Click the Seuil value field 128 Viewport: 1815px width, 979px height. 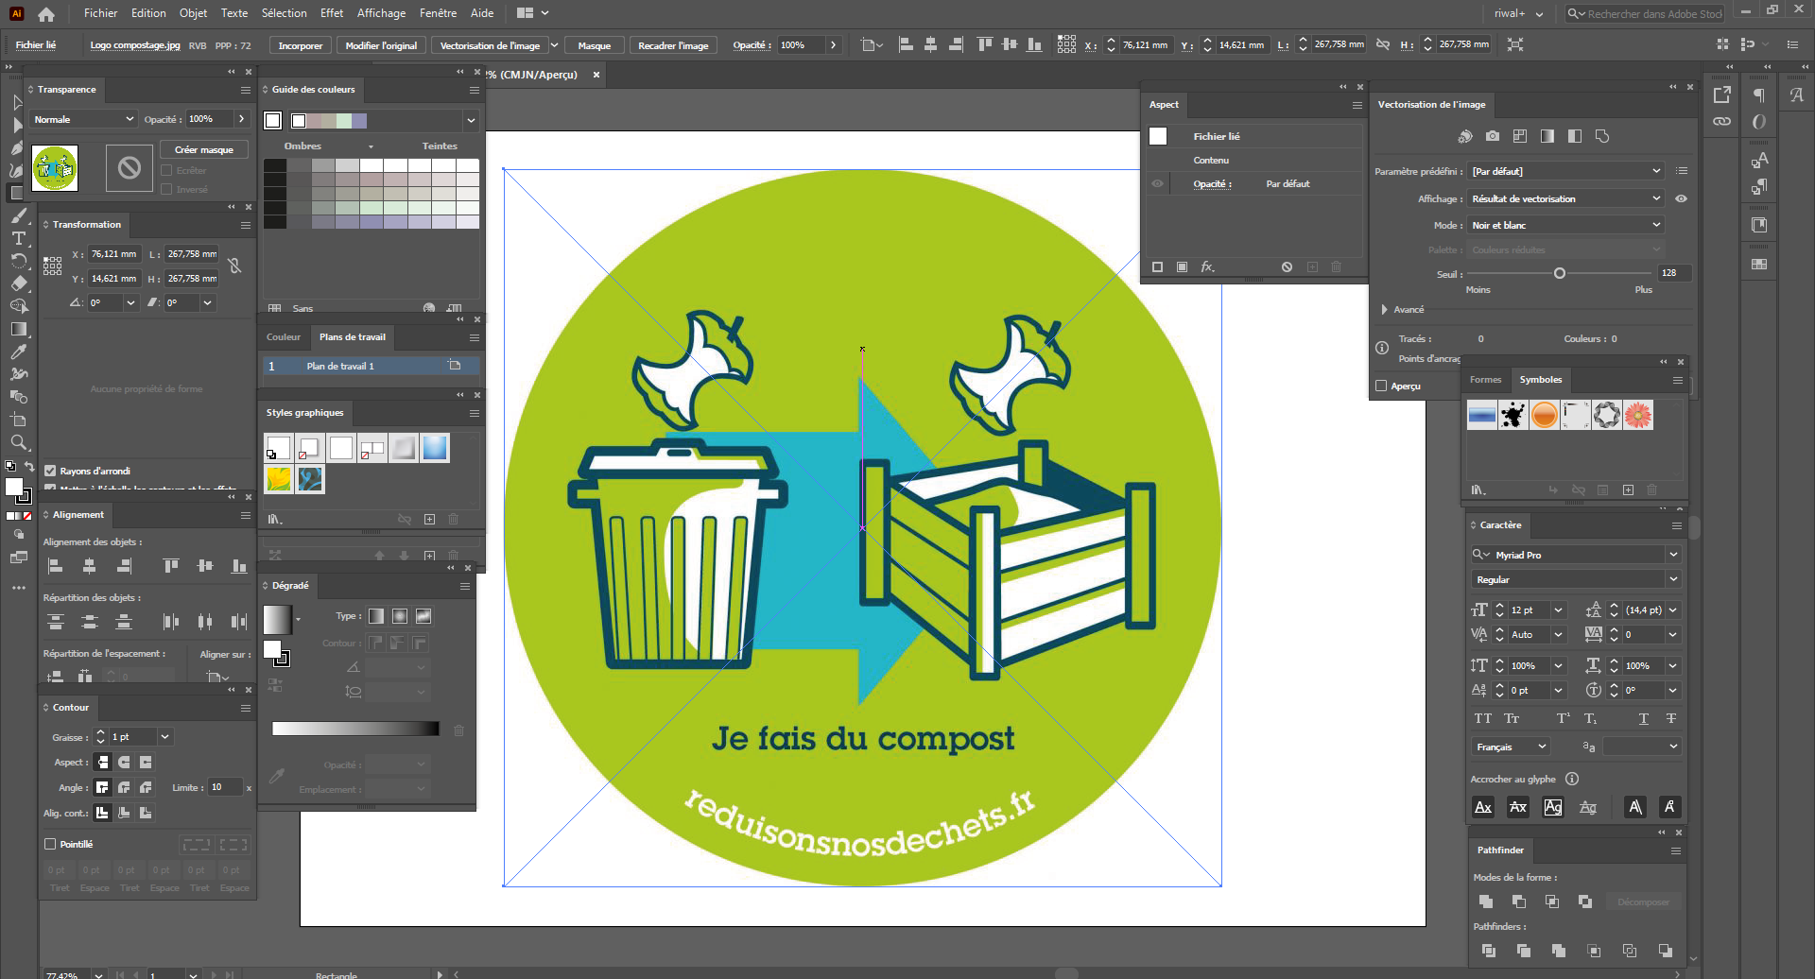coord(1674,273)
